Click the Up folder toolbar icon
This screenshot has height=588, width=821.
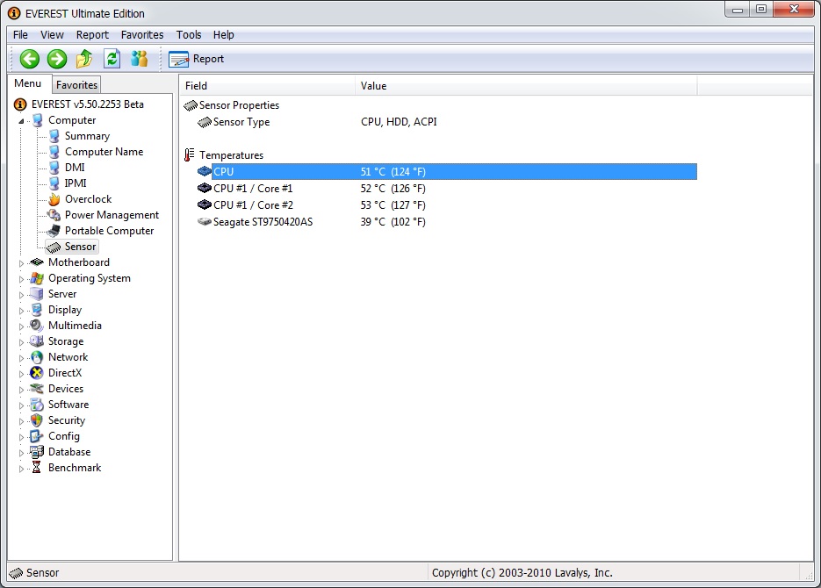84,59
